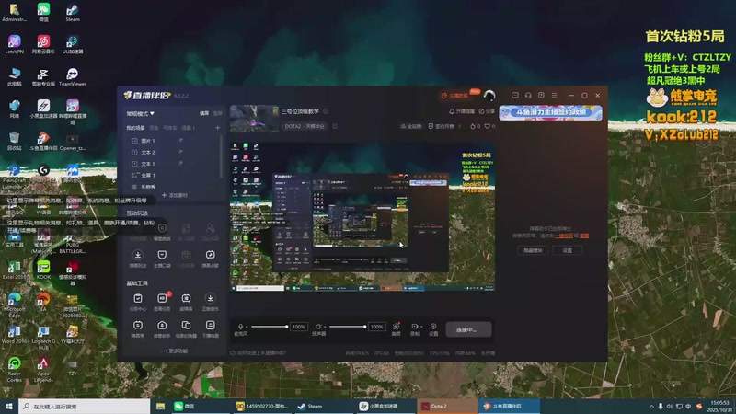Image resolution: width=736 pixels, height=414 pixels.
Task: Open Steam desktop shortcut
Action: coord(73,13)
